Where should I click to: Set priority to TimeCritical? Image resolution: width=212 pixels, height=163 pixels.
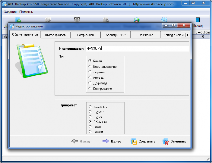(90, 107)
